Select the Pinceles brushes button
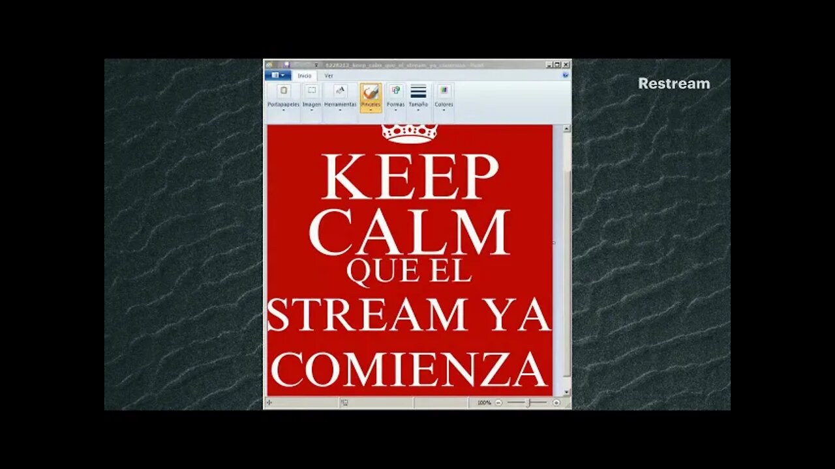Viewport: 835px width, 469px height. coord(371,98)
